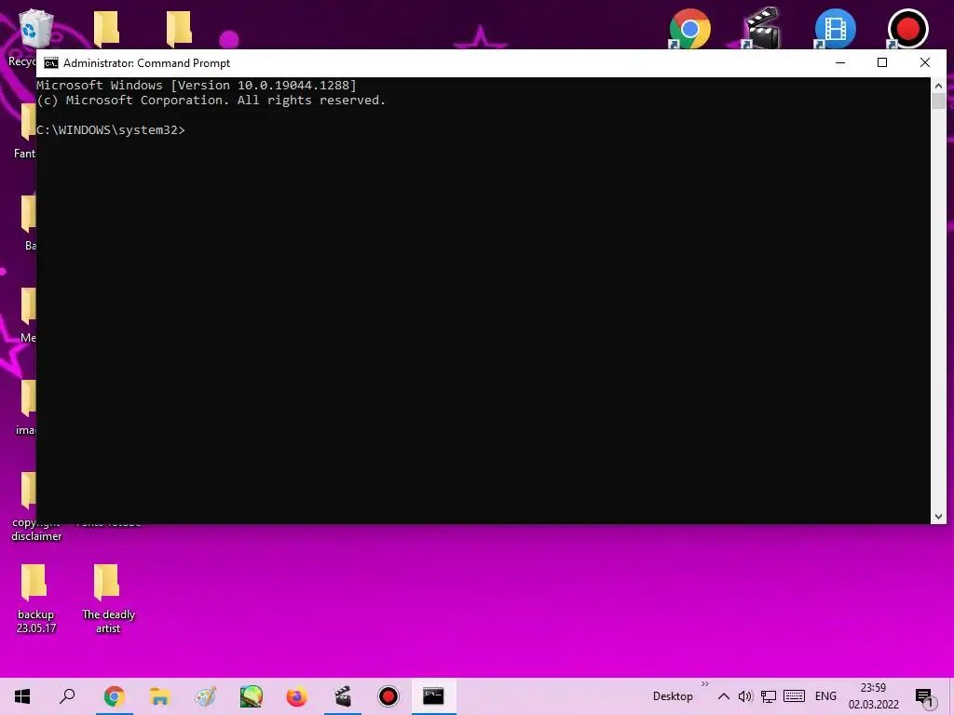Screen dimensions: 954x715
Task: Open the green landscape app in the taskbar
Action: [x=251, y=696]
